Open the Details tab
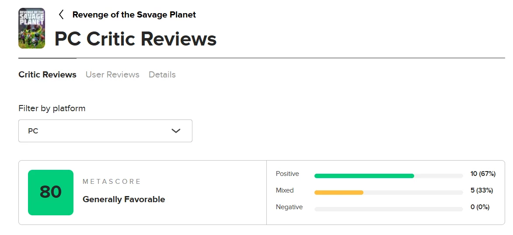The height and width of the screenshot is (235, 513). [x=162, y=75]
